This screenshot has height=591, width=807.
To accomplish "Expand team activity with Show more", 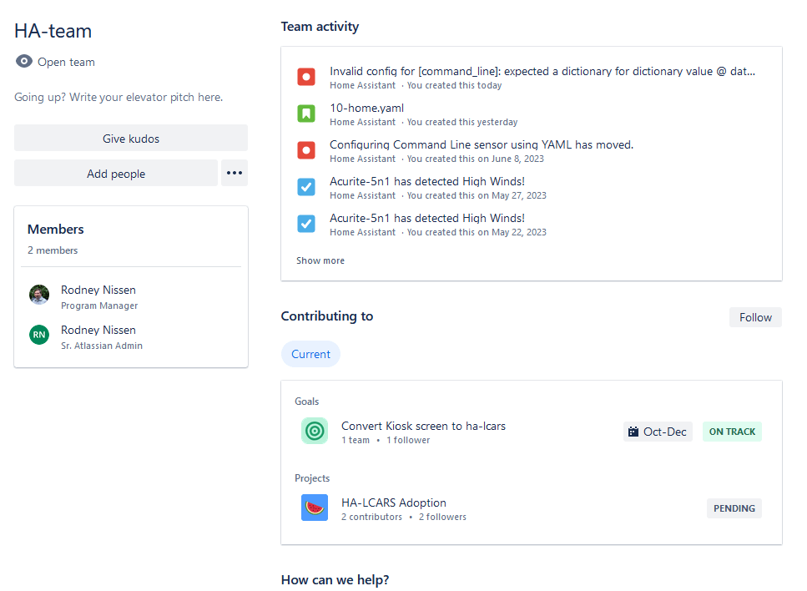I will [x=320, y=260].
